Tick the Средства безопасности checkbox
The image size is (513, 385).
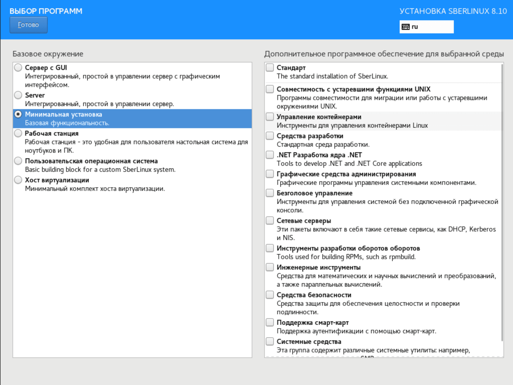[x=270, y=295]
